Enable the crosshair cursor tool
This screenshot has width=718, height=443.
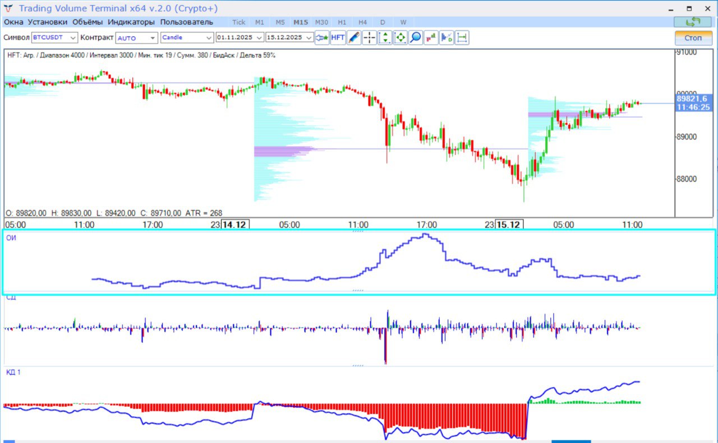(x=370, y=38)
